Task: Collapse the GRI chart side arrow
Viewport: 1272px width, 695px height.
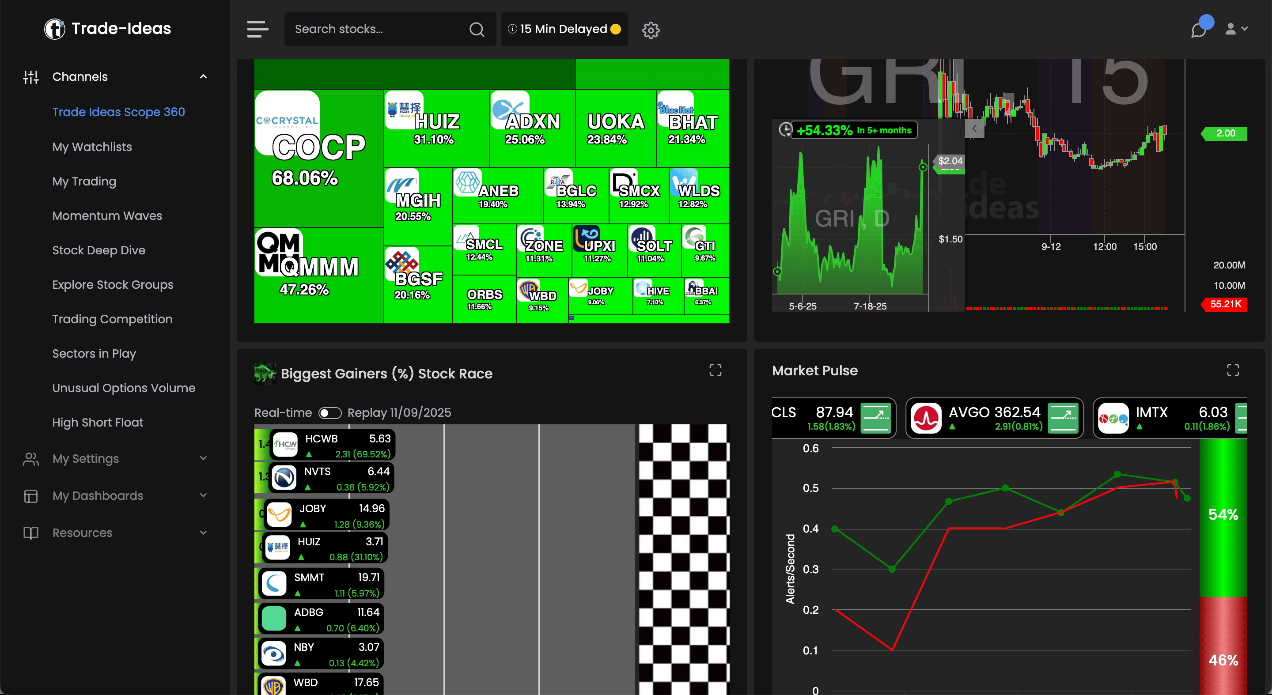Action: click(x=974, y=129)
